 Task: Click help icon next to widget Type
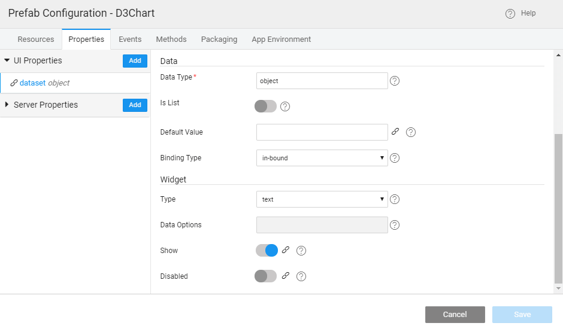coord(395,199)
